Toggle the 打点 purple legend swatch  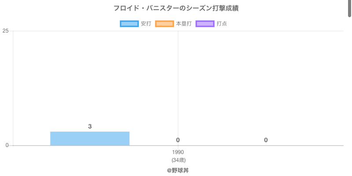coord(205,24)
